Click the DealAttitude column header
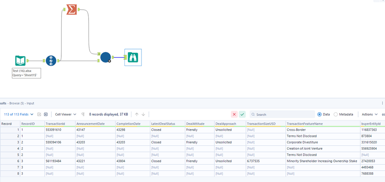This screenshot has width=385, height=182. tap(200, 123)
